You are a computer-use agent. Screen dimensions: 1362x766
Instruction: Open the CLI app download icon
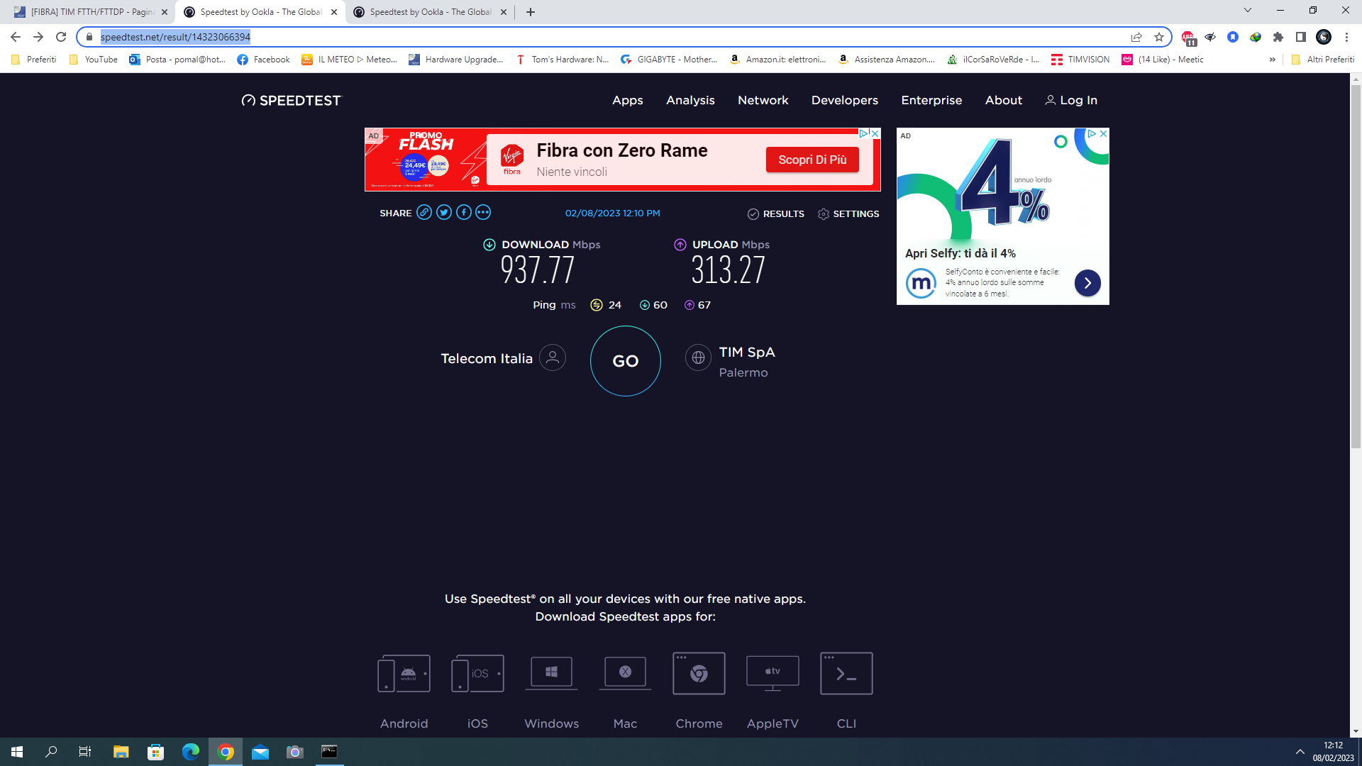(846, 673)
